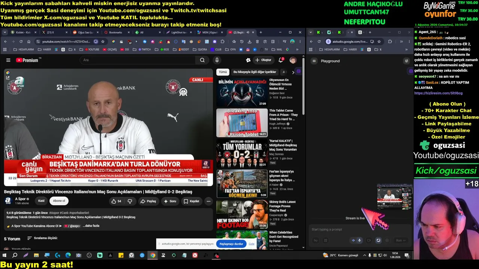The height and width of the screenshot is (269, 479).
Task: Dislike the Beşiktaş video
Action: 130,201
